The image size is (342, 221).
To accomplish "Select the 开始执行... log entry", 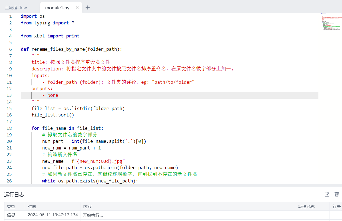I will point(93,215).
